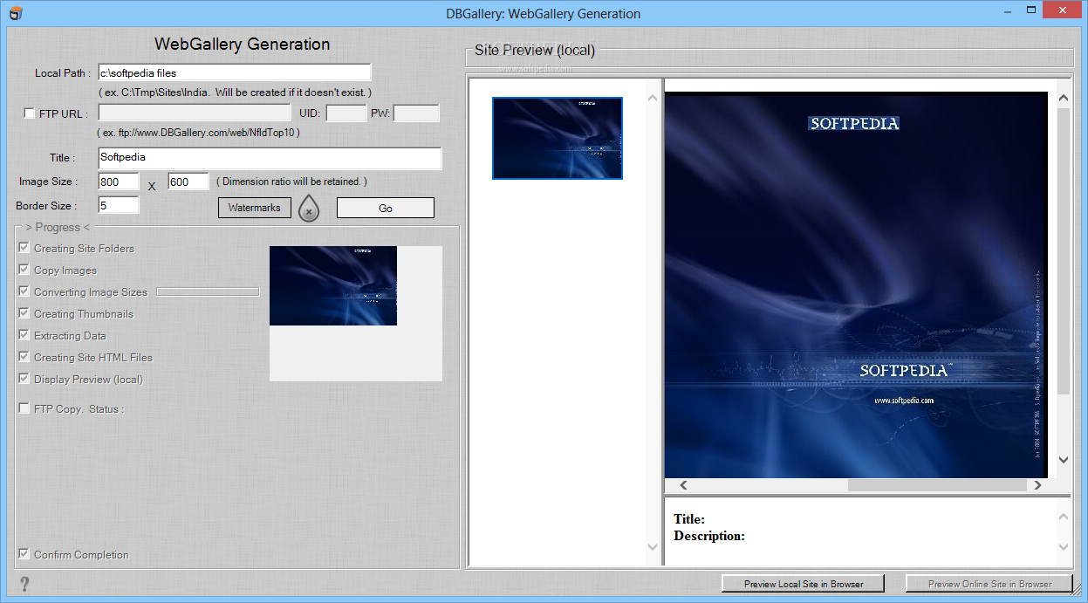Click the 'Site Preview (local)' heading
1088x603 pixels.
pos(535,51)
